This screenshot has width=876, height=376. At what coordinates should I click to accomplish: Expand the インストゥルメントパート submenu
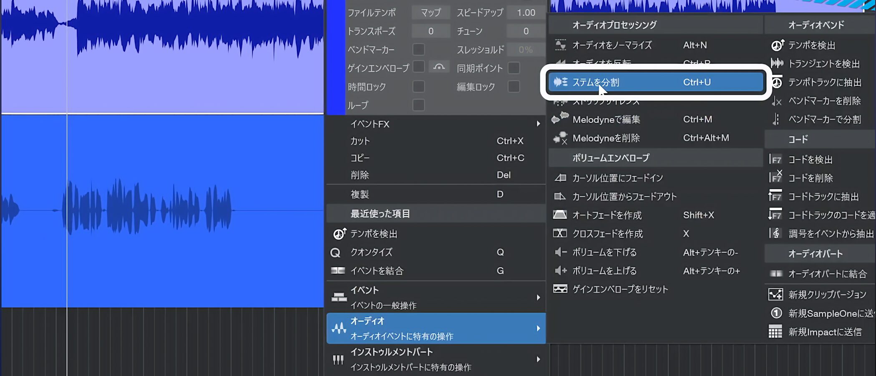tap(538, 359)
